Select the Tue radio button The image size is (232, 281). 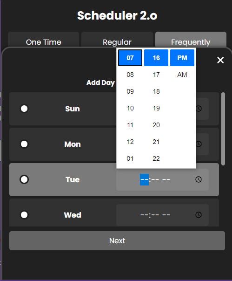(24, 179)
